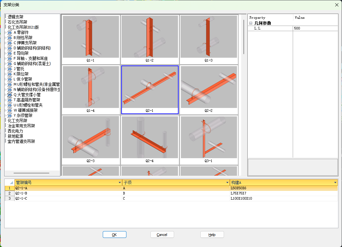This screenshot has width=342, height=247.
Task: Collapse the 几何参数 property group
Action: (x=251, y=23)
